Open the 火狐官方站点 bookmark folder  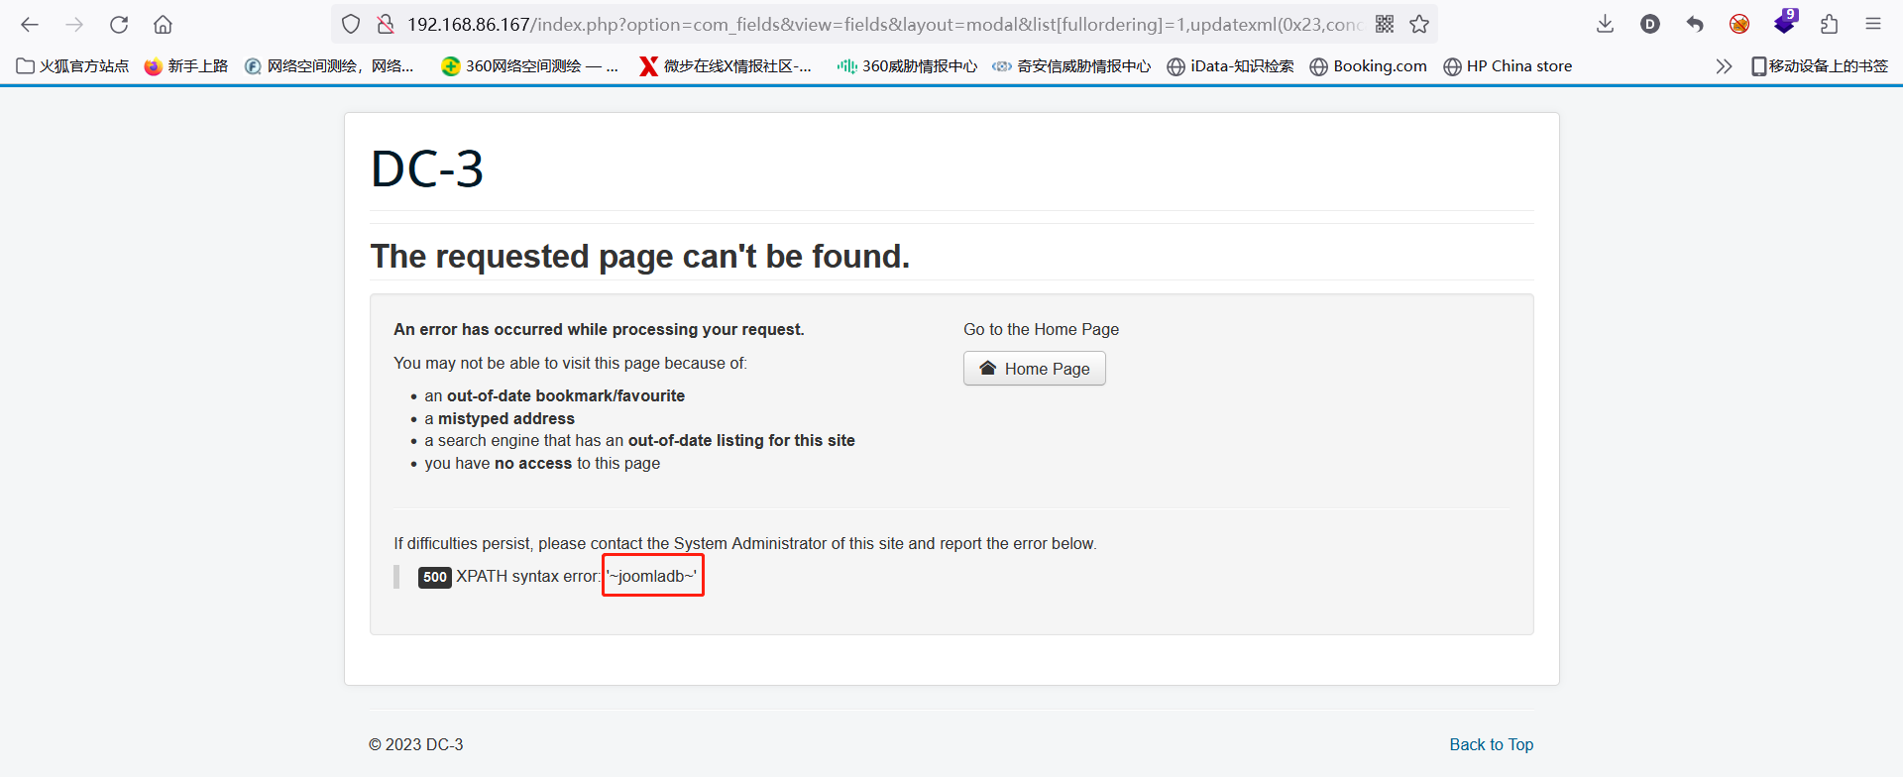(x=73, y=66)
